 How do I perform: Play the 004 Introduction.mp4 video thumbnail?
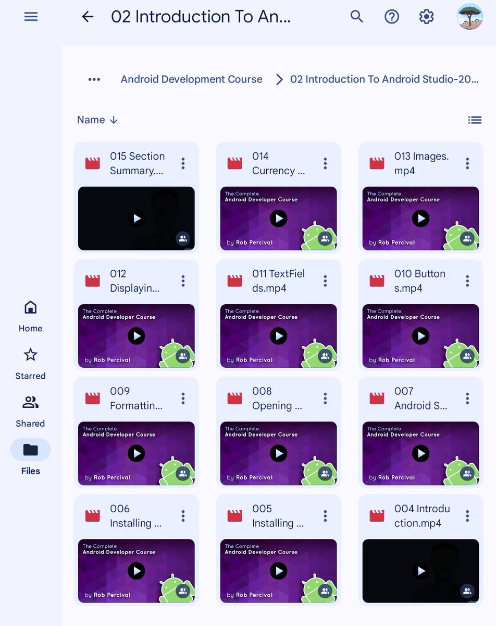pos(420,571)
